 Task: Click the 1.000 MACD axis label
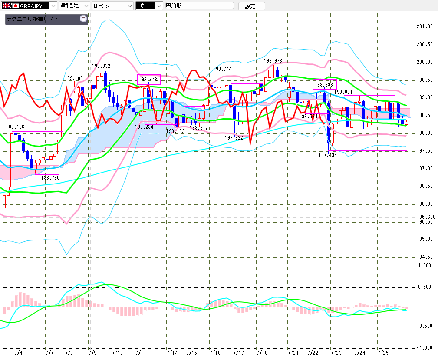tap(425, 265)
